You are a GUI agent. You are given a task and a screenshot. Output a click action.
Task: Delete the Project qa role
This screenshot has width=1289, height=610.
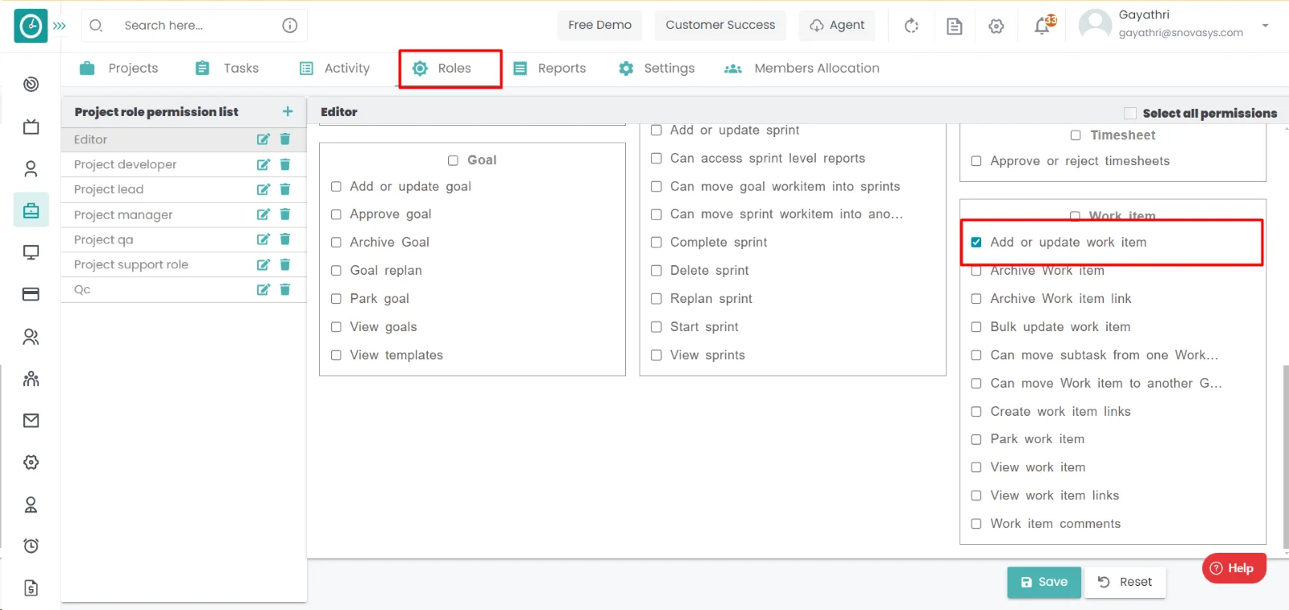(x=285, y=239)
